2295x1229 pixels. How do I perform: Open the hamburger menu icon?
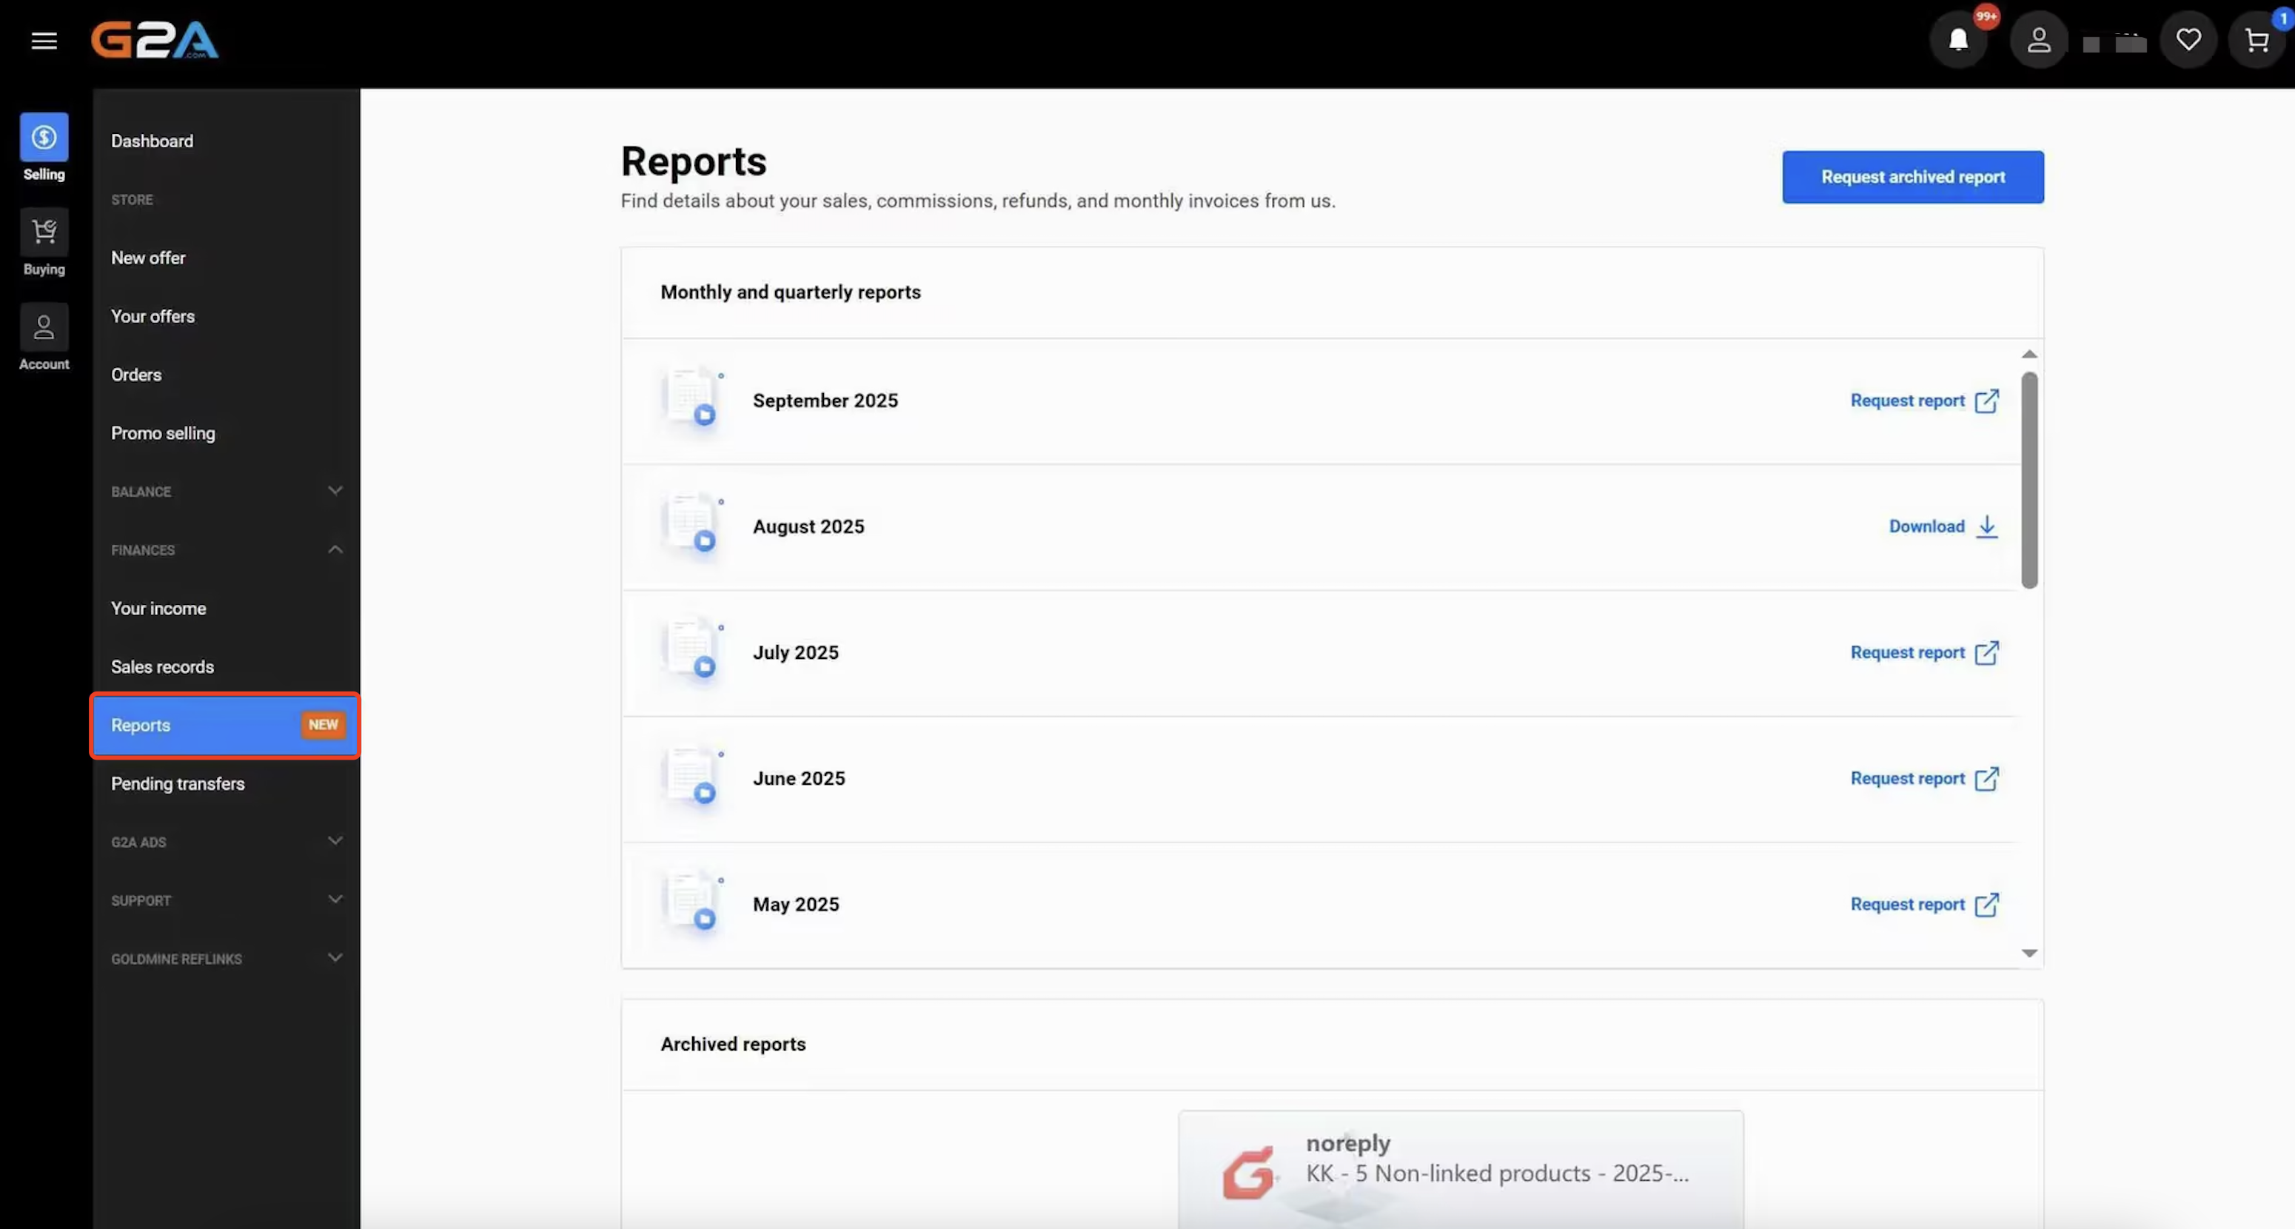click(x=44, y=41)
